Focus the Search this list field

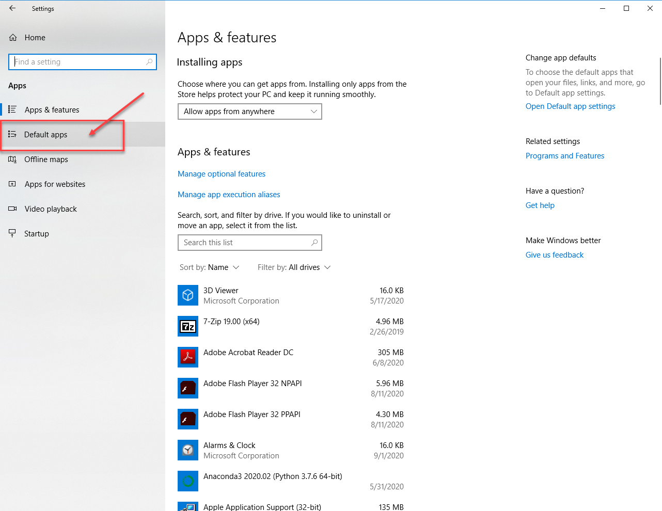click(250, 243)
